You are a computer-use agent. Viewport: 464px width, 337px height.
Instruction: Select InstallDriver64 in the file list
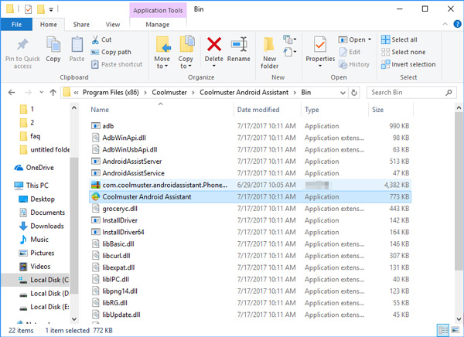click(x=250, y=232)
